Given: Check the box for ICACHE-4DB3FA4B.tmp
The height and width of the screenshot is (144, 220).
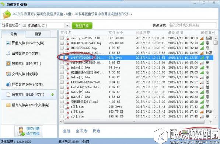Looking at the screenshot, I should pyautogui.click(x=62, y=43).
